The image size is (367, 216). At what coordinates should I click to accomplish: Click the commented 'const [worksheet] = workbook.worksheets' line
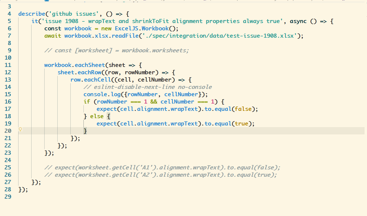pos(117,50)
